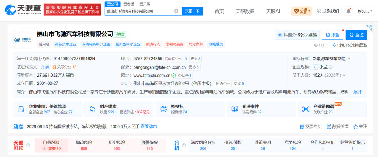Screen dimensions: 378x157
Task: Open the 招投标 card
Action: click(x=190, y=109)
